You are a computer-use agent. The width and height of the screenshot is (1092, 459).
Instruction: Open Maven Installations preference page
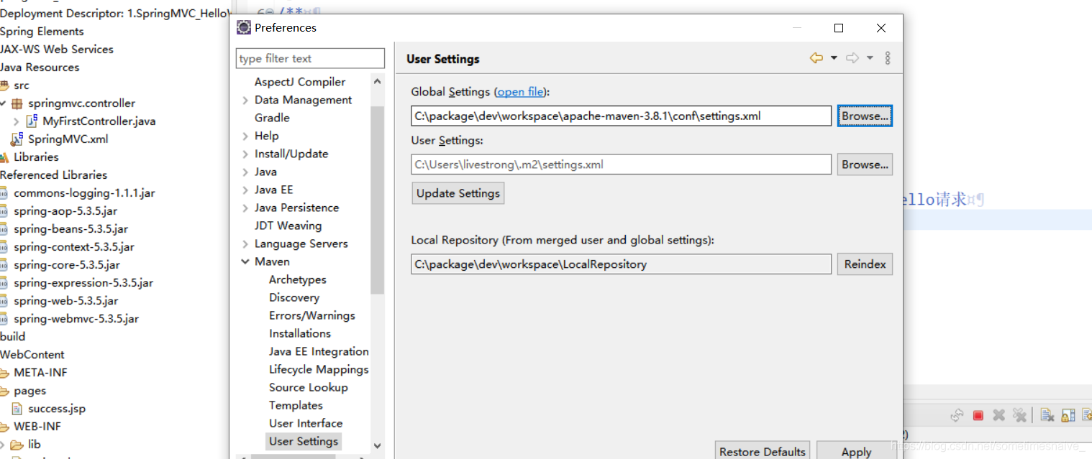pyautogui.click(x=300, y=333)
